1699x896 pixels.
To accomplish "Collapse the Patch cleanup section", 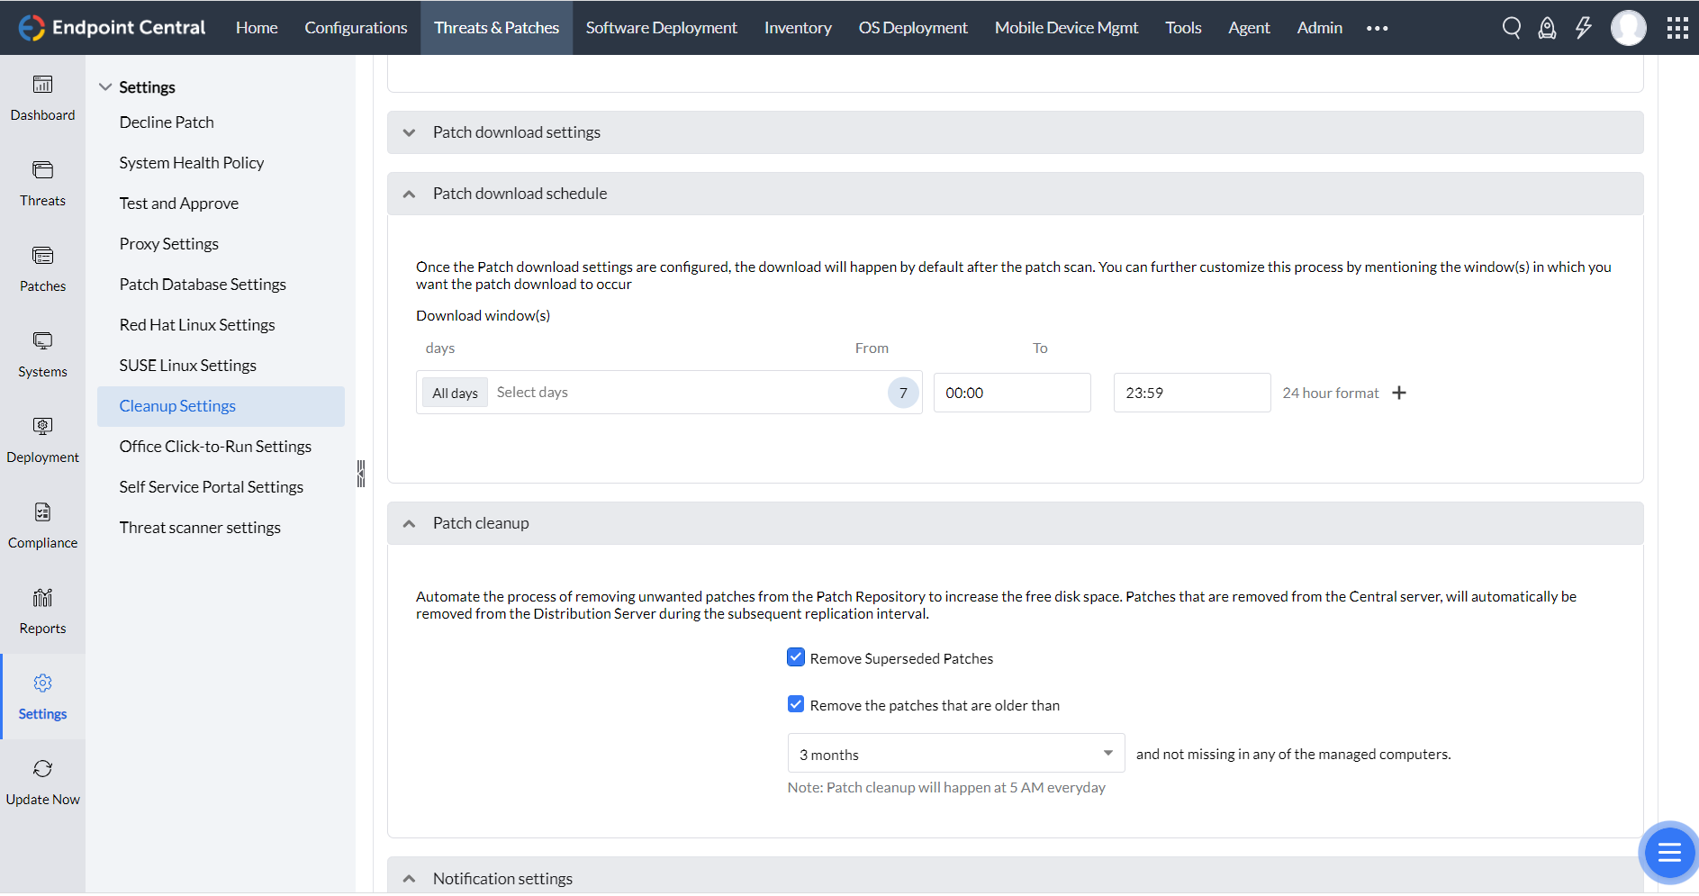I will click(x=410, y=523).
